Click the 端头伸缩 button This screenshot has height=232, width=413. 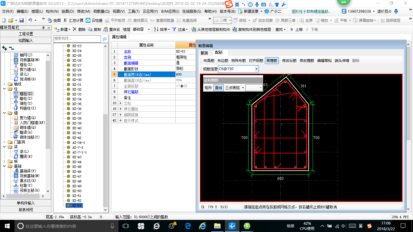[x=342, y=60]
